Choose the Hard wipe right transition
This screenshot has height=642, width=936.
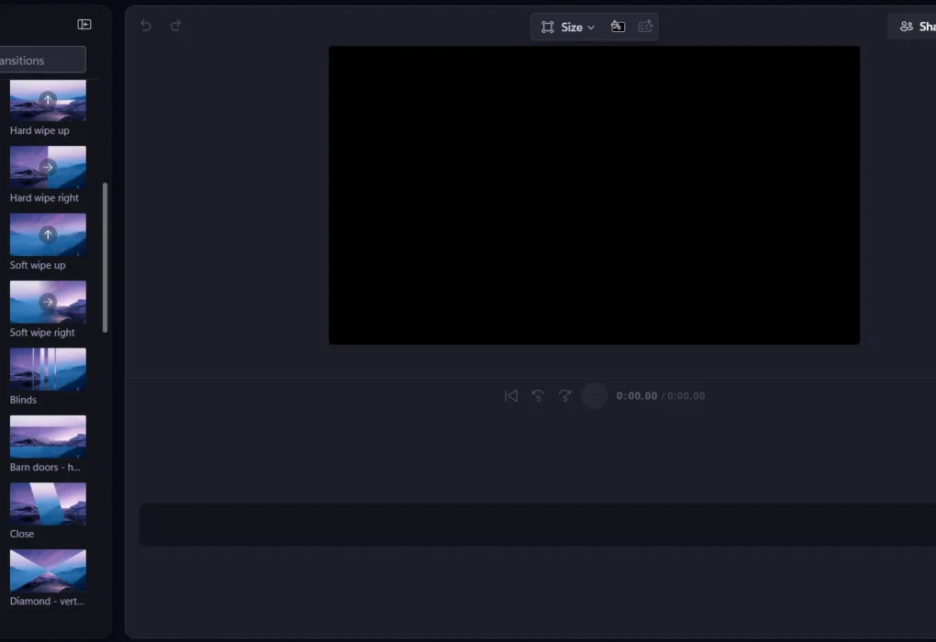(48, 168)
